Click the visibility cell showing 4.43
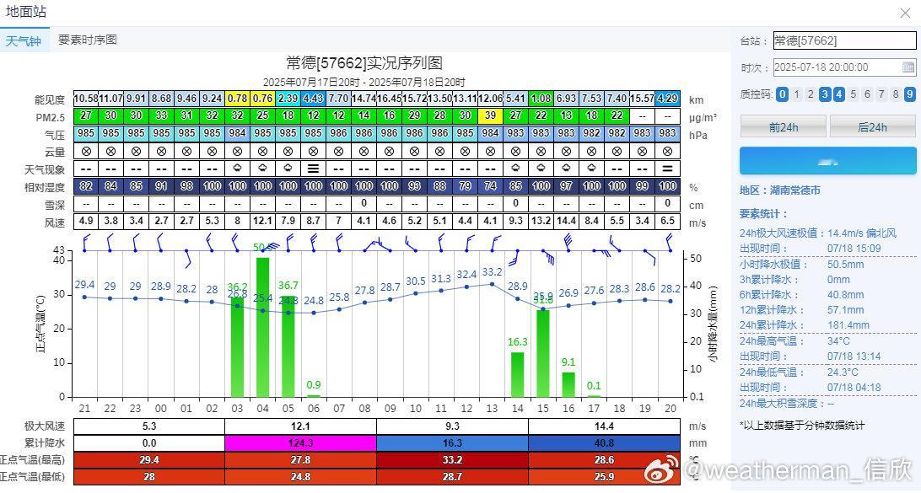This screenshot has width=921, height=493. [313, 99]
